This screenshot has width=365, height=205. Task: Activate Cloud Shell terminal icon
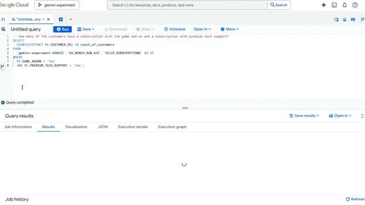point(334,5)
